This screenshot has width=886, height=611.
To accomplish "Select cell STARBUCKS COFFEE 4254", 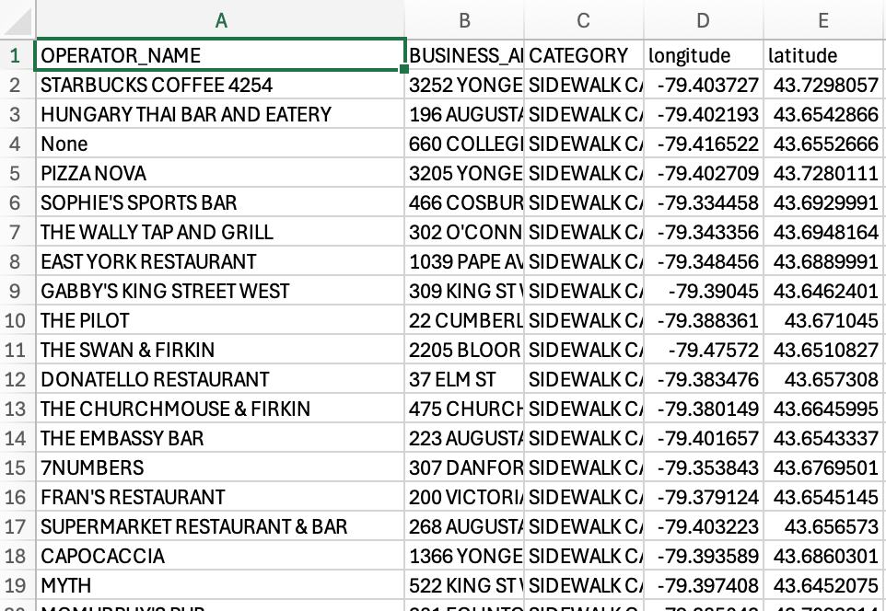I will point(220,85).
